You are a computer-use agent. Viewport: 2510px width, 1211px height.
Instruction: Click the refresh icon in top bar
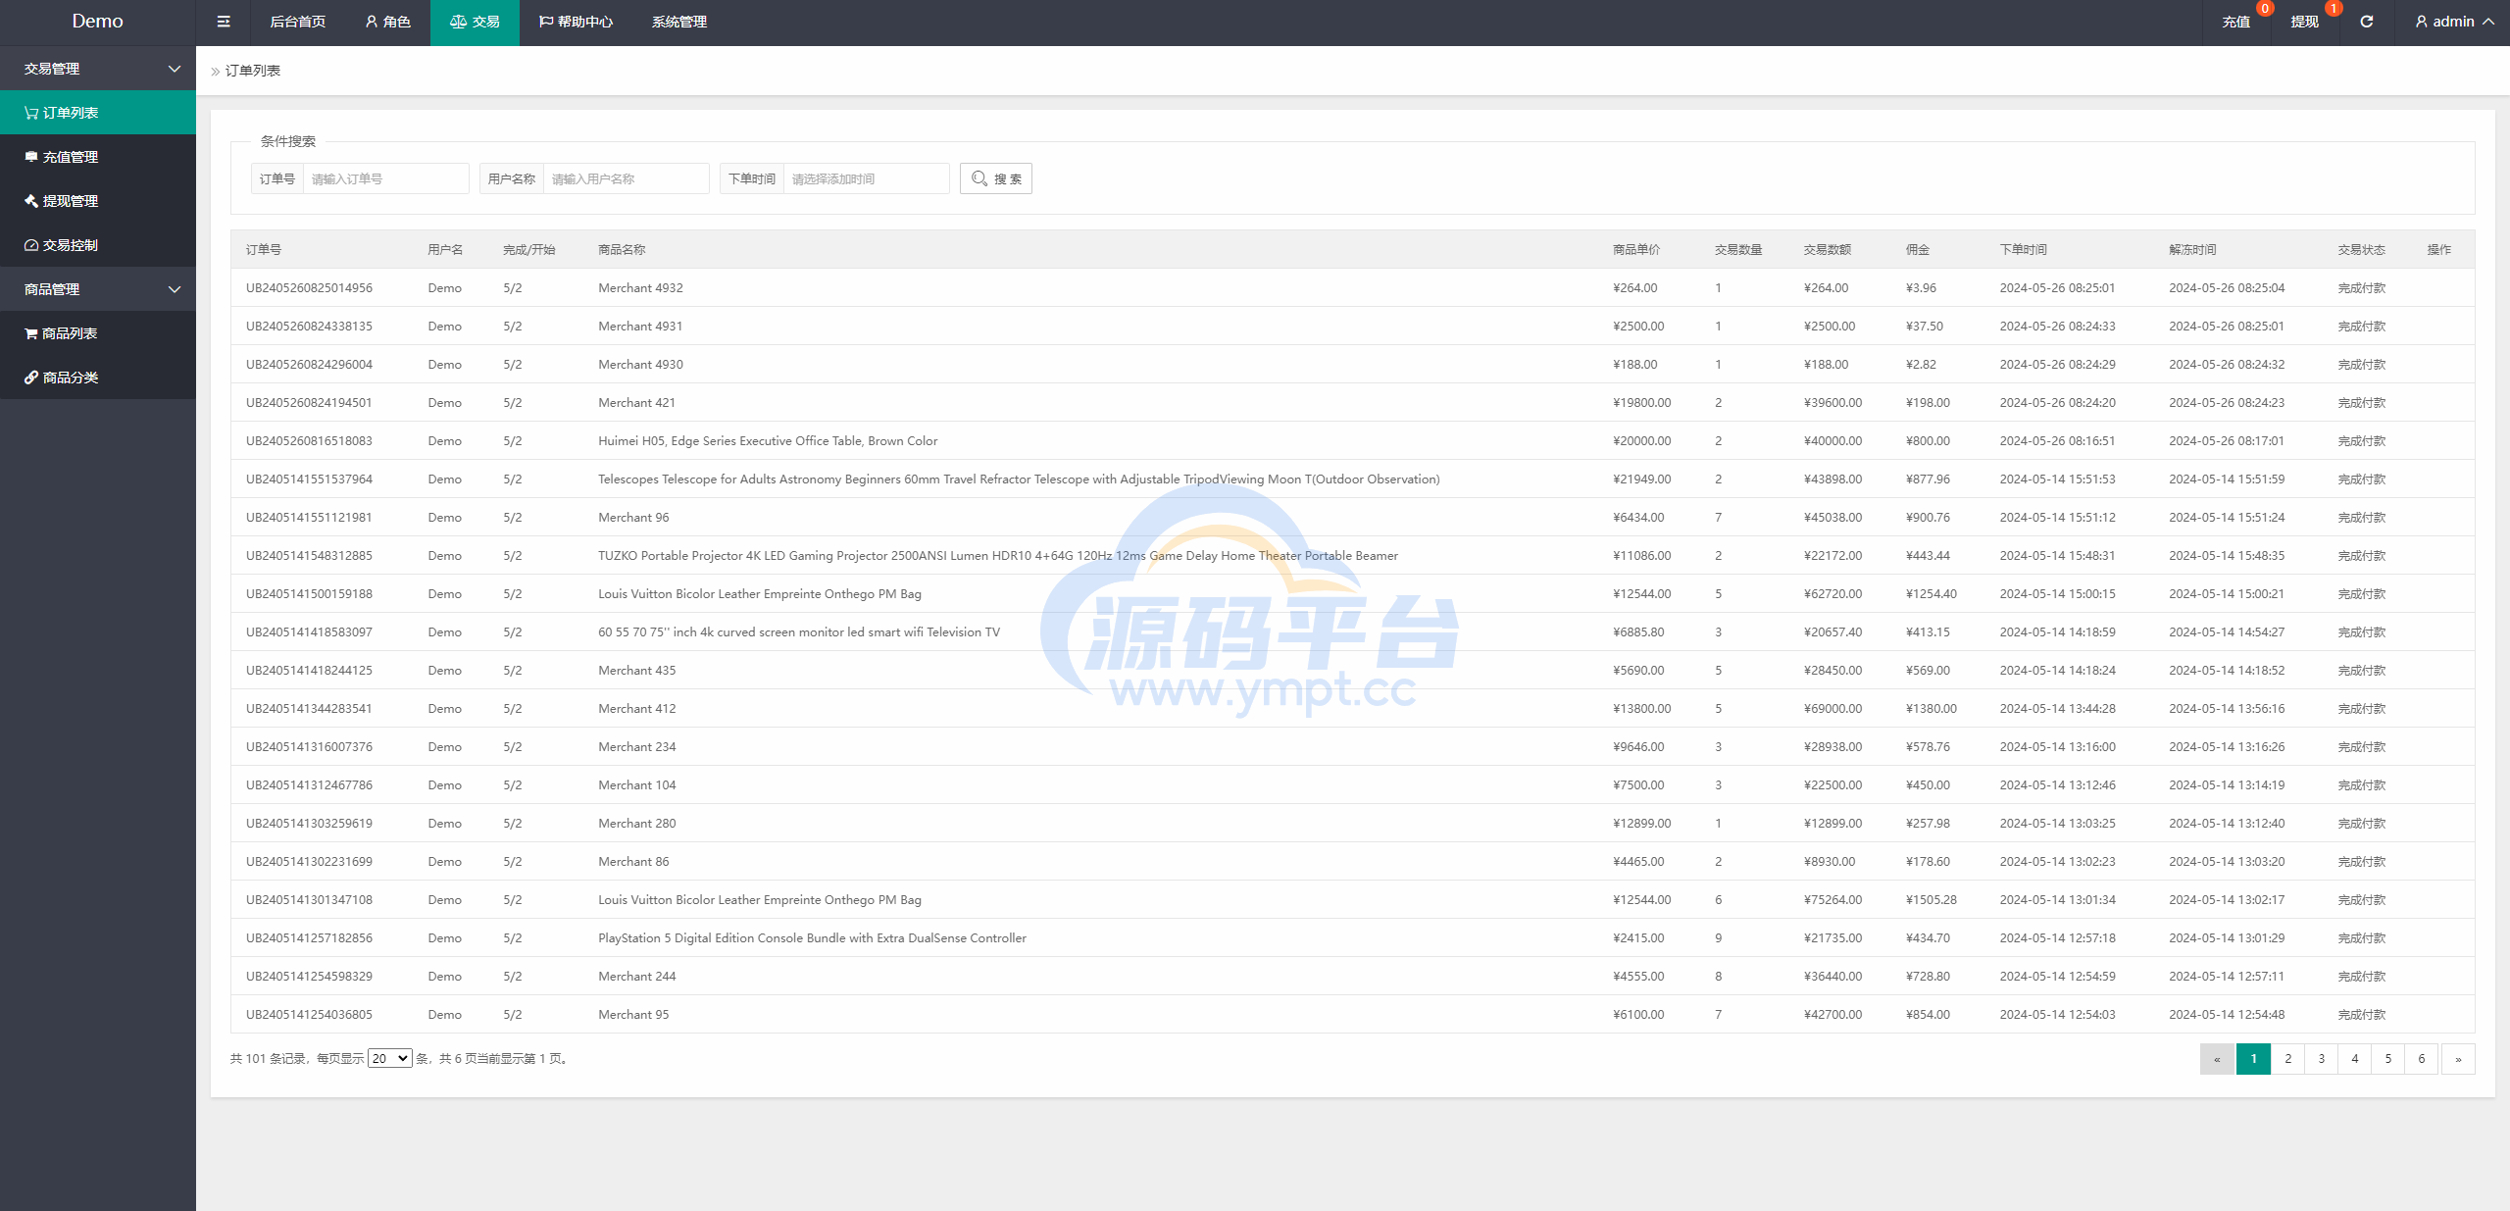click(x=2366, y=22)
